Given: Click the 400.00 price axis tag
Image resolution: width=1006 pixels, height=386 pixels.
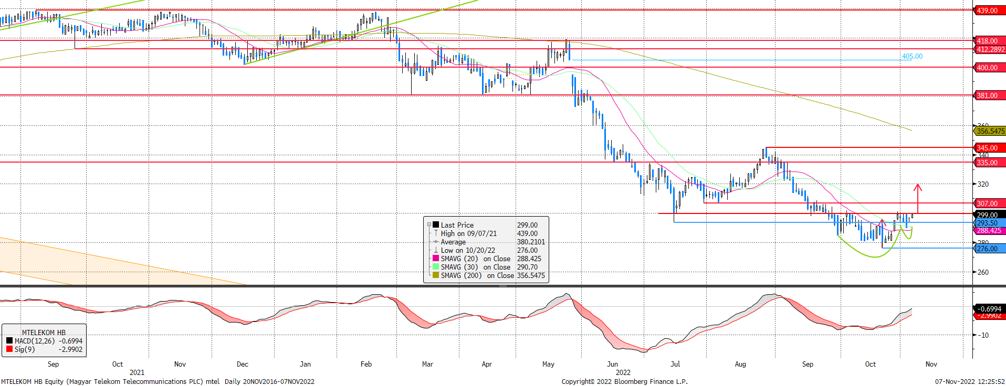Looking at the screenshot, I should click(x=990, y=68).
